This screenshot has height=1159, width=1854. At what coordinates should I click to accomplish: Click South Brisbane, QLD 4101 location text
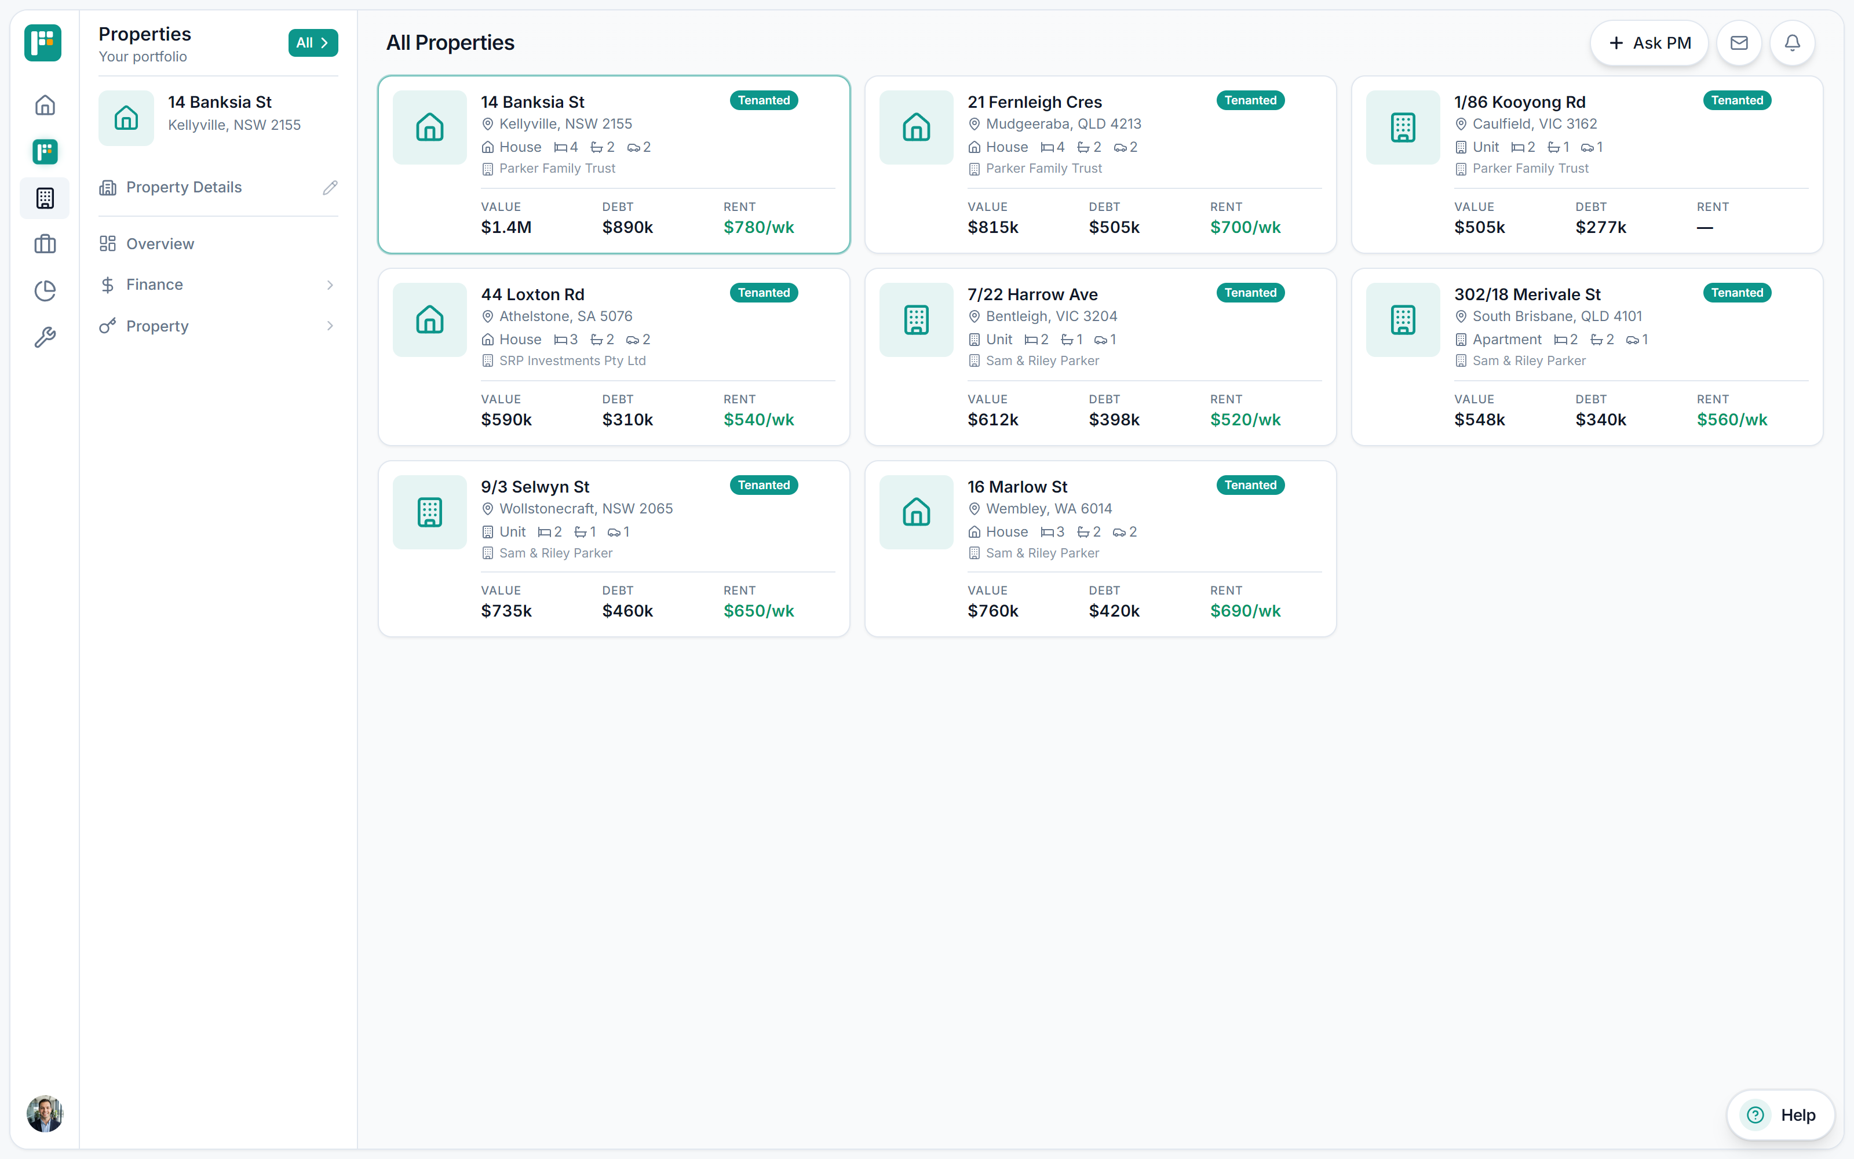click(1557, 316)
